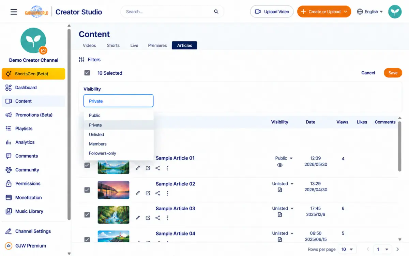Screen dimensions: 409x256
Task: Click the camera icon in Upload Video
Action: click(258, 12)
